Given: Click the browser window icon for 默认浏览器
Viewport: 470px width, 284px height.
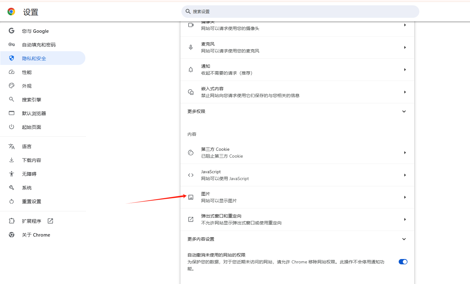Looking at the screenshot, I should [x=12, y=113].
